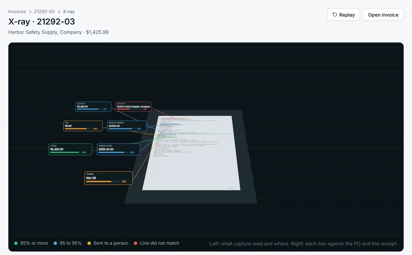
Task: Click the '95% or more' legend label
Action: (x=34, y=243)
